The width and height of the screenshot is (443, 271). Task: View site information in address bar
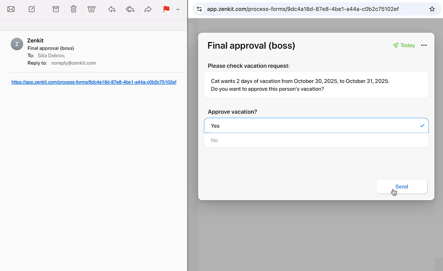(199, 9)
